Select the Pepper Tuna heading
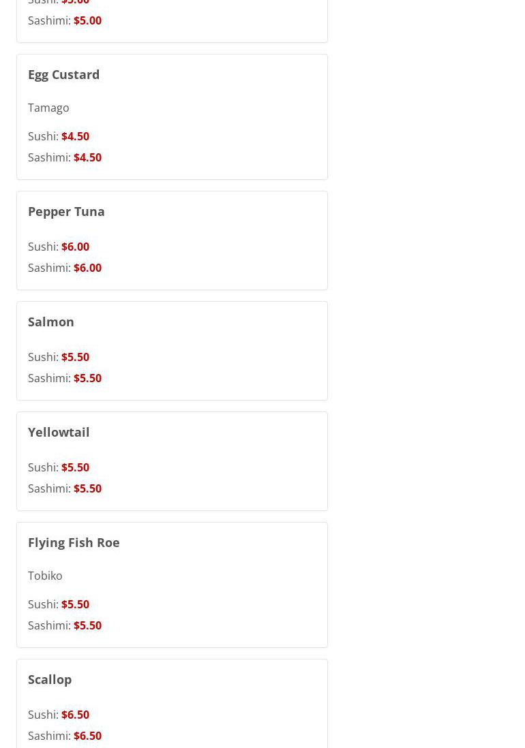Viewport: 525px width, 748px height. [x=66, y=211]
